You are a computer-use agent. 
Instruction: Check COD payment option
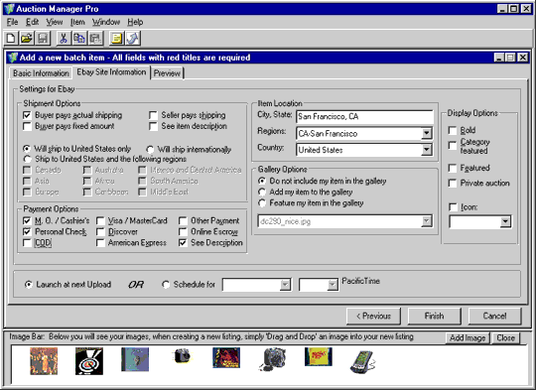pyautogui.click(x=27, y=243)
